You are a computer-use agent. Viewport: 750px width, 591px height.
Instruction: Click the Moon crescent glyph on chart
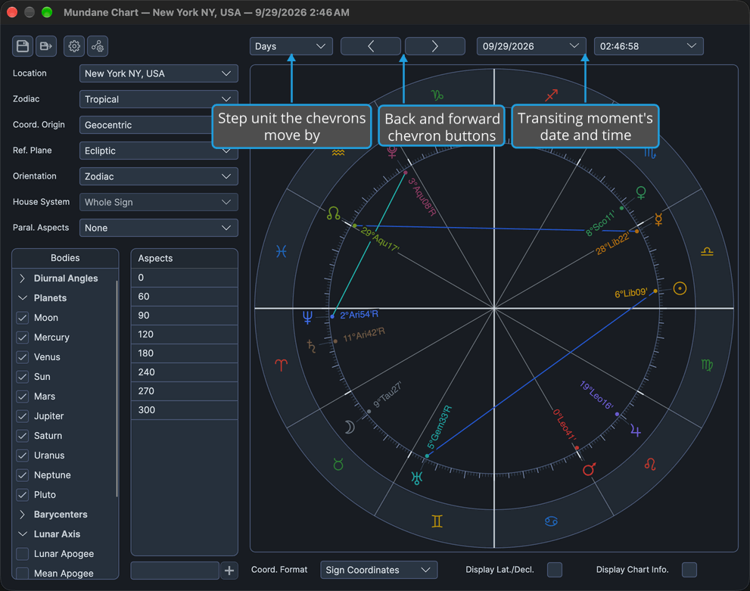point(350,427)
